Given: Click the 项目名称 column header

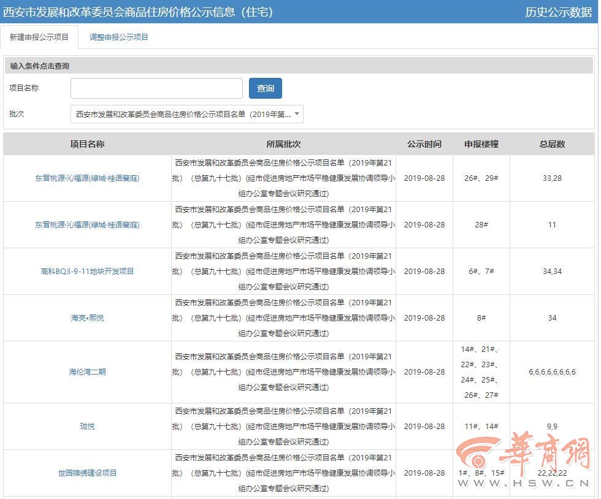Looking at the screenshot, I should [87, 144].
